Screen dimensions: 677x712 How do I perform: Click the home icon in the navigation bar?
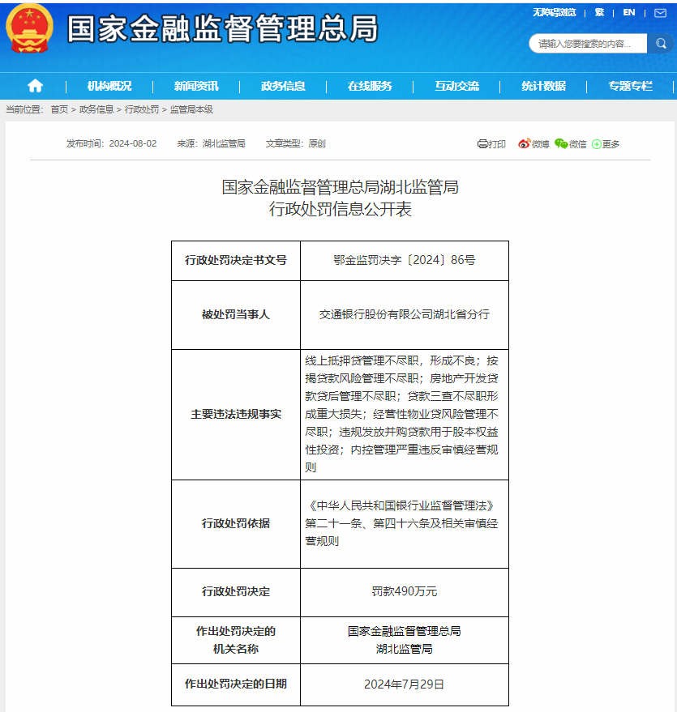coord(35,86)
